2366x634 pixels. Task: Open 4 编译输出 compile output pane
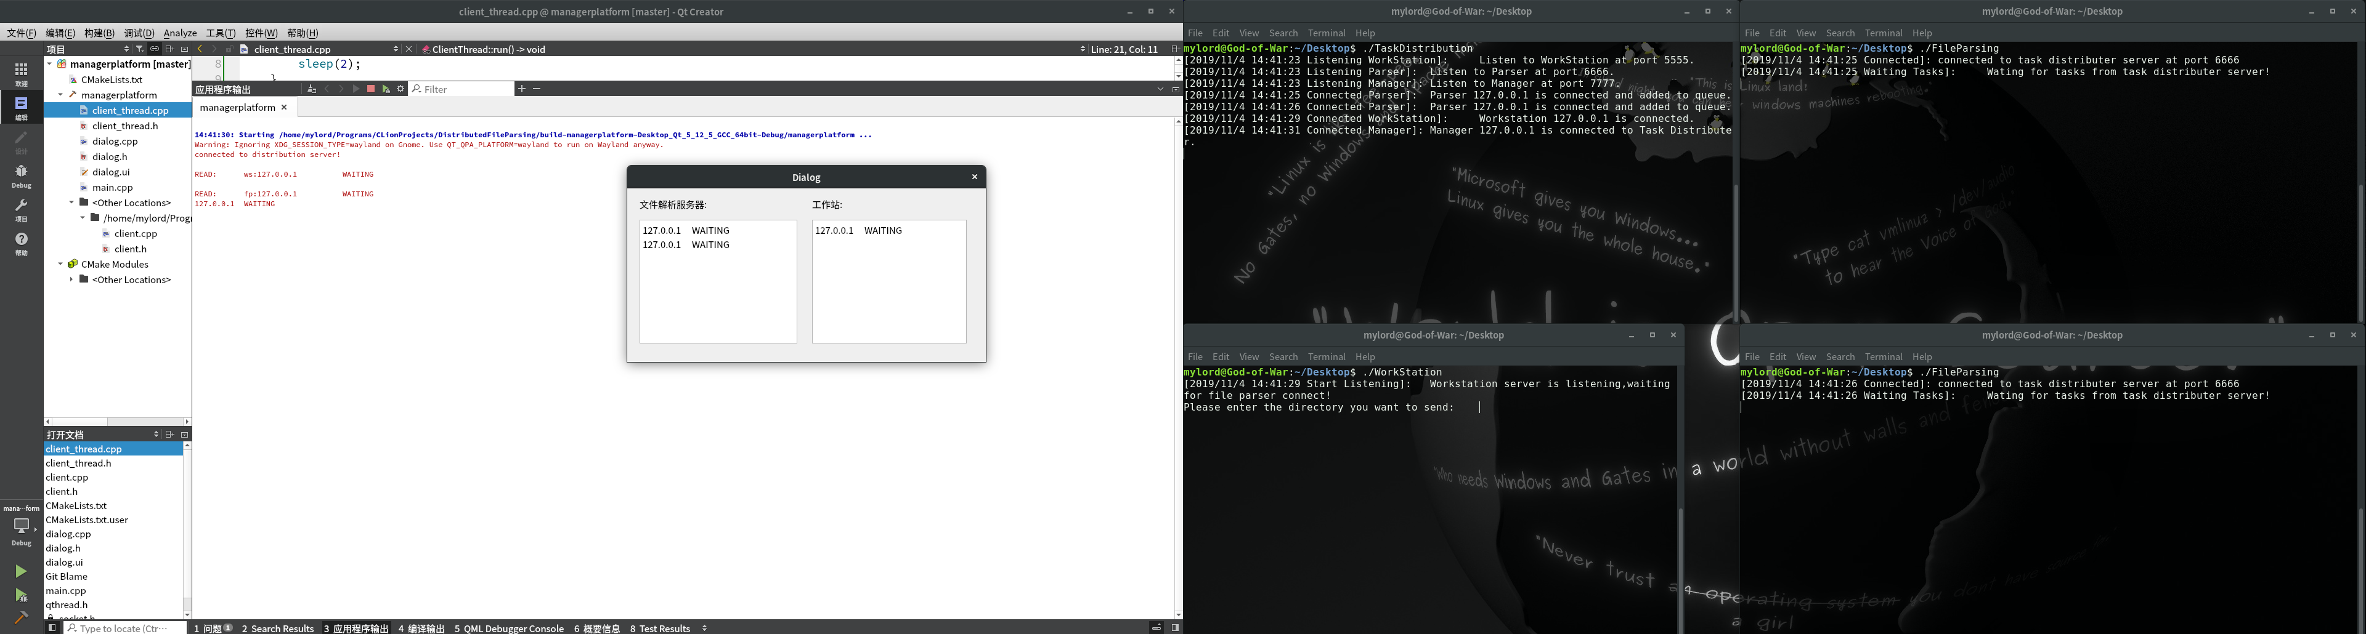[x=421, y=628]
